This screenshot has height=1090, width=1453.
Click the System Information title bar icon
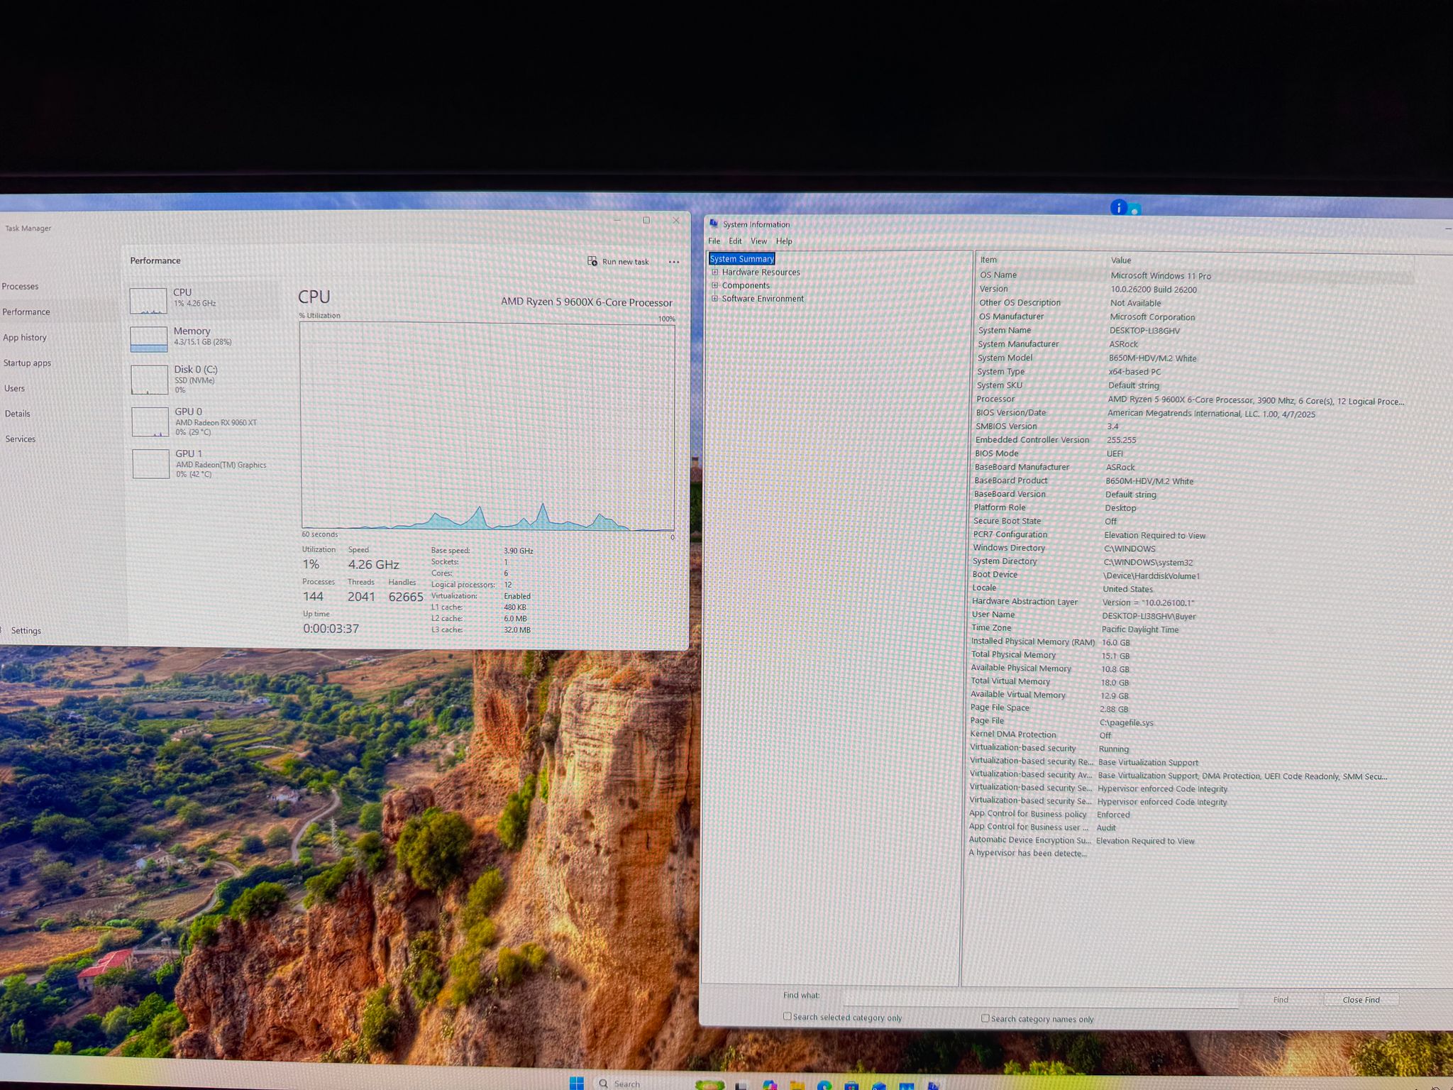[x=714, y=224]
